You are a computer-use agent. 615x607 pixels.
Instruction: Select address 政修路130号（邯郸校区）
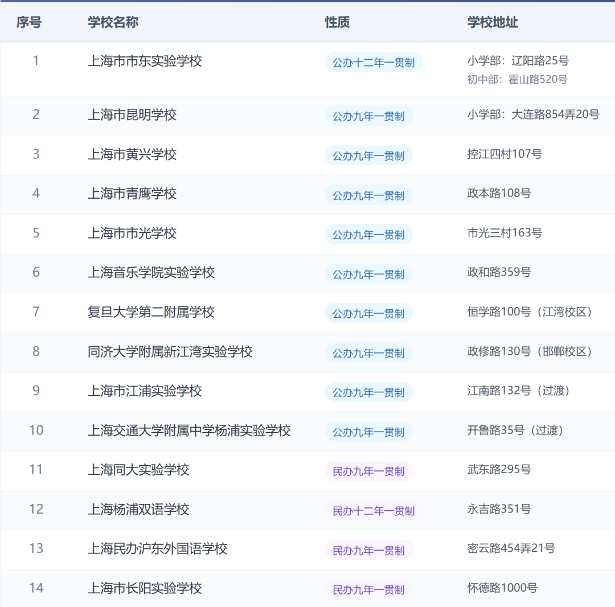click(x=530, y=351)
